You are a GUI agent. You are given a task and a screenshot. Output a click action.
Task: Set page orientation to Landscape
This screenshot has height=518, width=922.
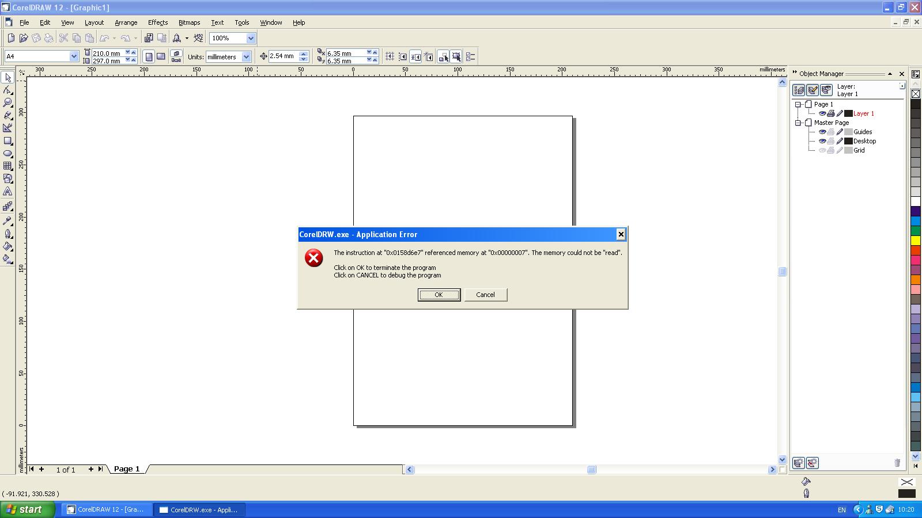point(161,56)
